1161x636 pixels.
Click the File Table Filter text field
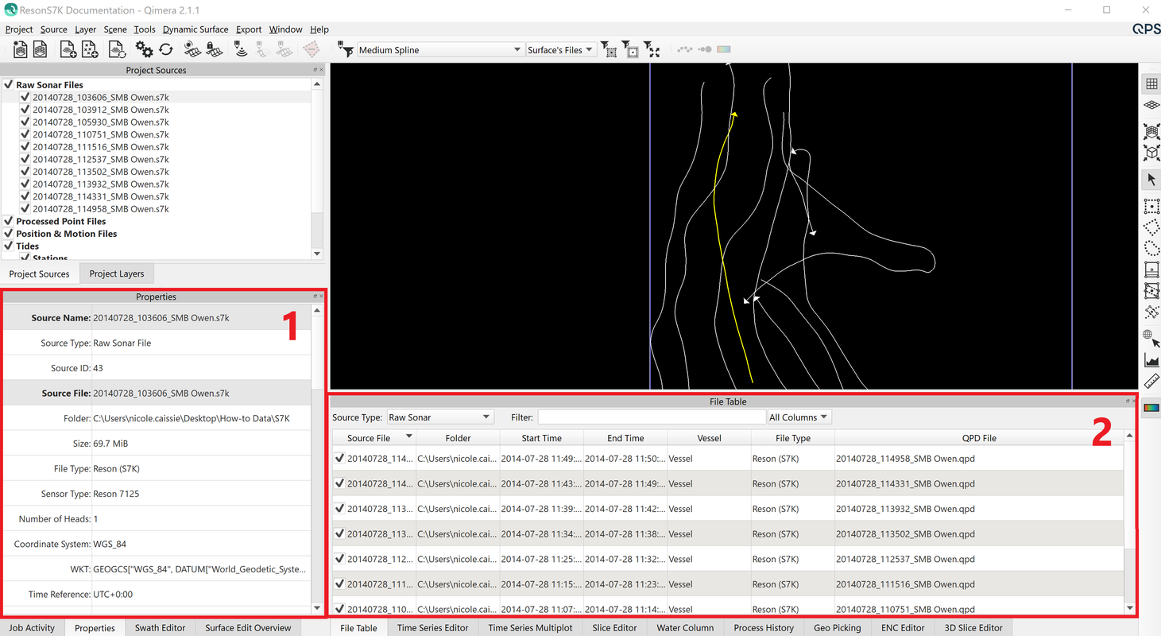(x=650, y=417)
